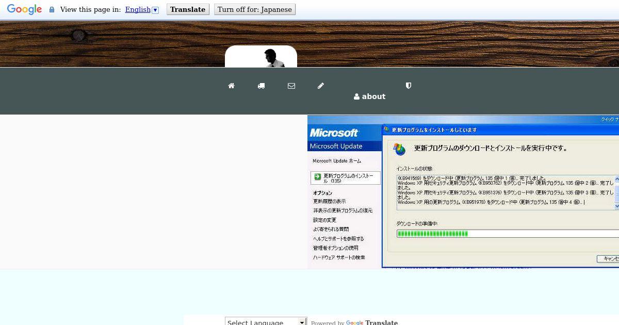The height and width of the screenshot is (325, 619).
Task: Click the green arrow icon beside 更新プログラムのインストール
Action: coord(318,176)
